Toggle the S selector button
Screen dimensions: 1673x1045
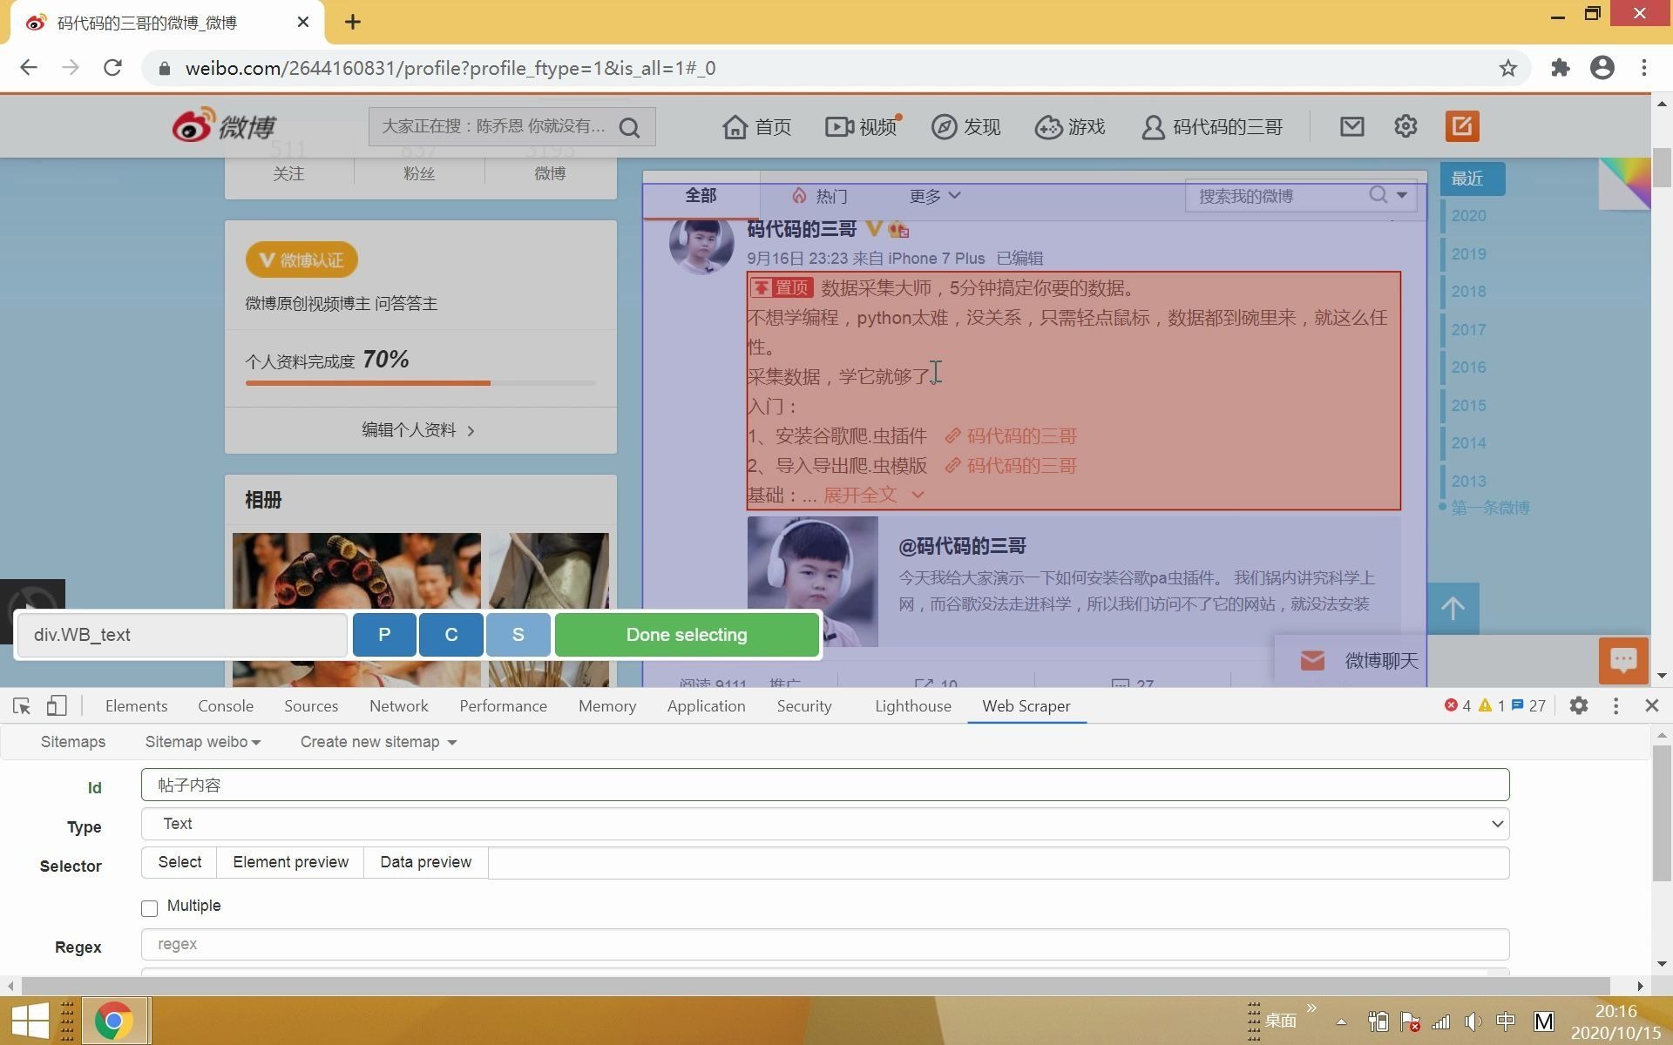pyautogui.click(x=518, y=635)
